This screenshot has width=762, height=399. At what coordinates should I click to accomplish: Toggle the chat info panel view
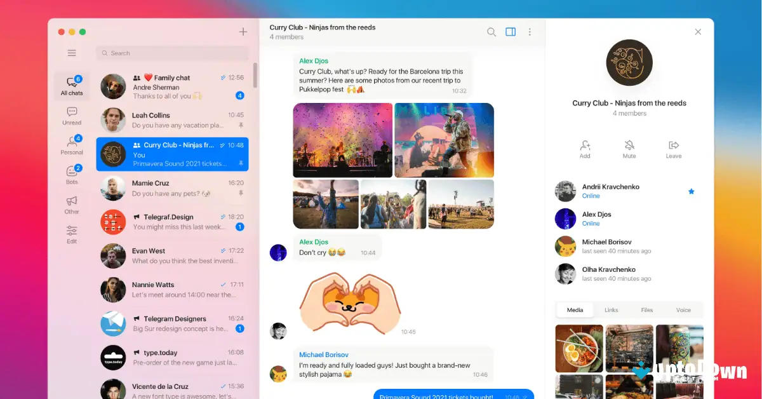tap(511, 31)
